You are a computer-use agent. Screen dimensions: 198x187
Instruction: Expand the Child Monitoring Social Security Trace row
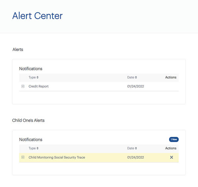(23, 157)
